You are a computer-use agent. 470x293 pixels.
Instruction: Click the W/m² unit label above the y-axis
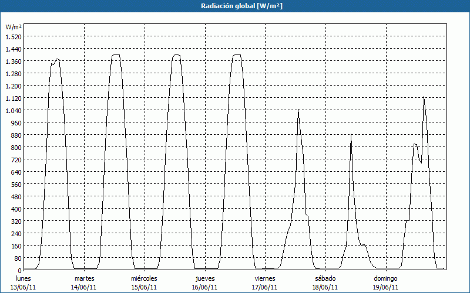point(14,28)
